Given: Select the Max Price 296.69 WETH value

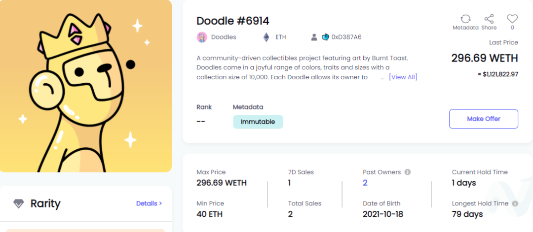Looking at the screenshot, I should pyautogui.click(x=222, y=183).
